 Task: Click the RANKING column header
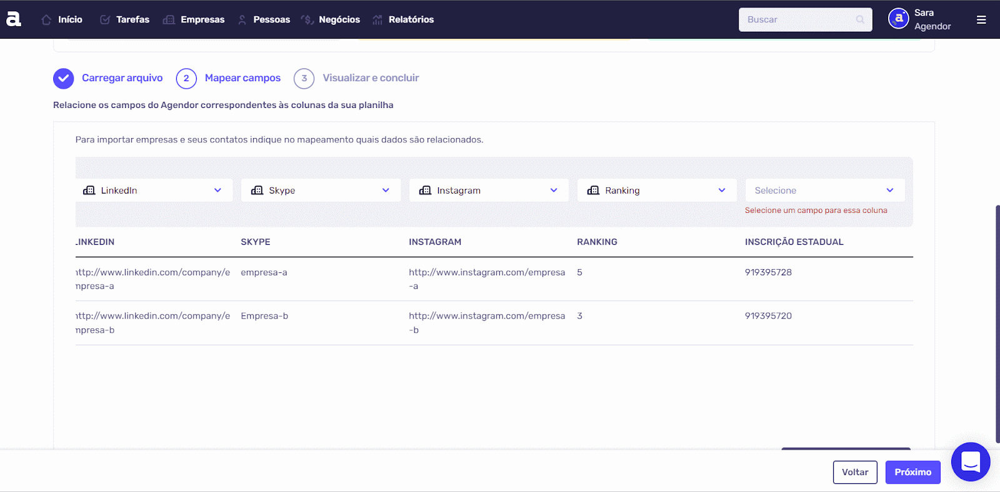pos(597,242)
